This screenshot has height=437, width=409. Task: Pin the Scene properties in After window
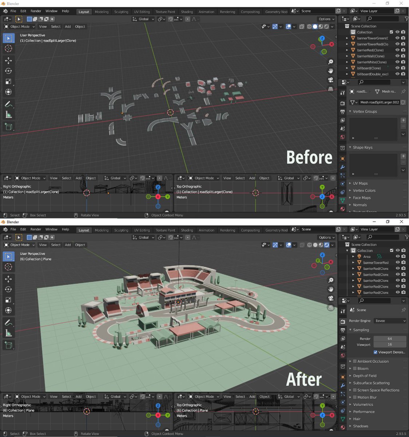click(403, 310)
